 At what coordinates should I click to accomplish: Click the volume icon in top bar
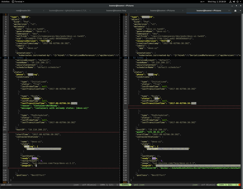pos(234,2)
